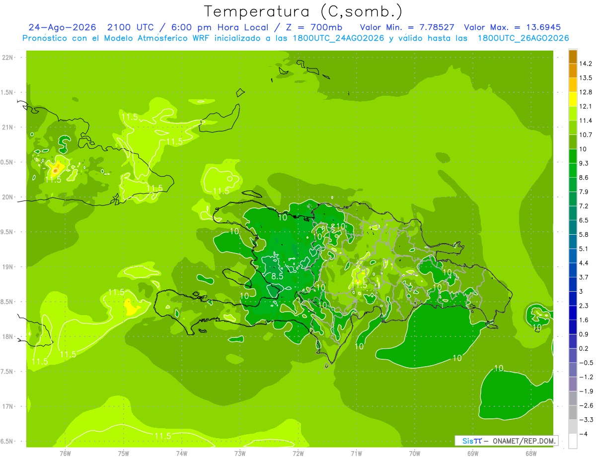Click the '73W' longitude axis label

[240, 454]
